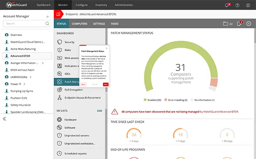Click Back in the tour popup
The width and height of the screenshot is (256, 159).
(x=83, y=84)
